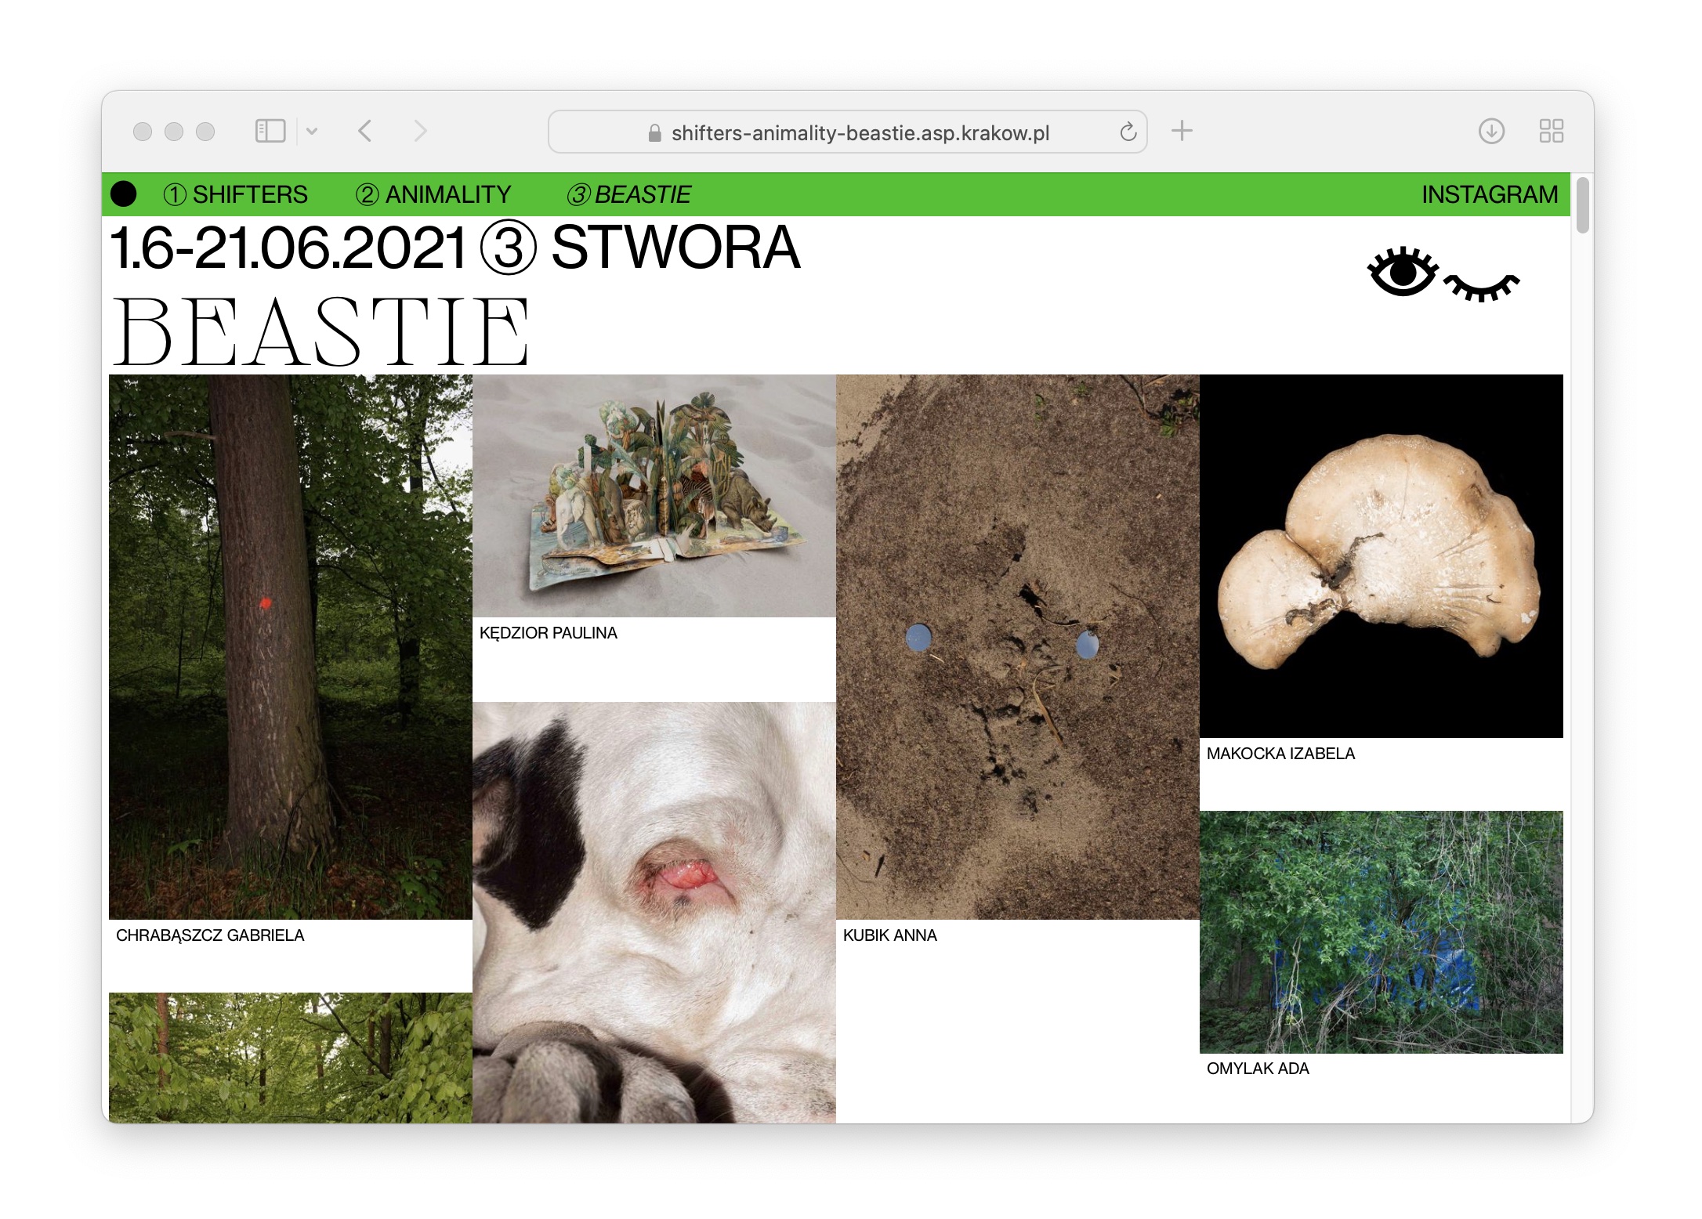Click the forward navigation arrow
Viewport: 1702px width, 1219px height.
[x=421, y=131]
